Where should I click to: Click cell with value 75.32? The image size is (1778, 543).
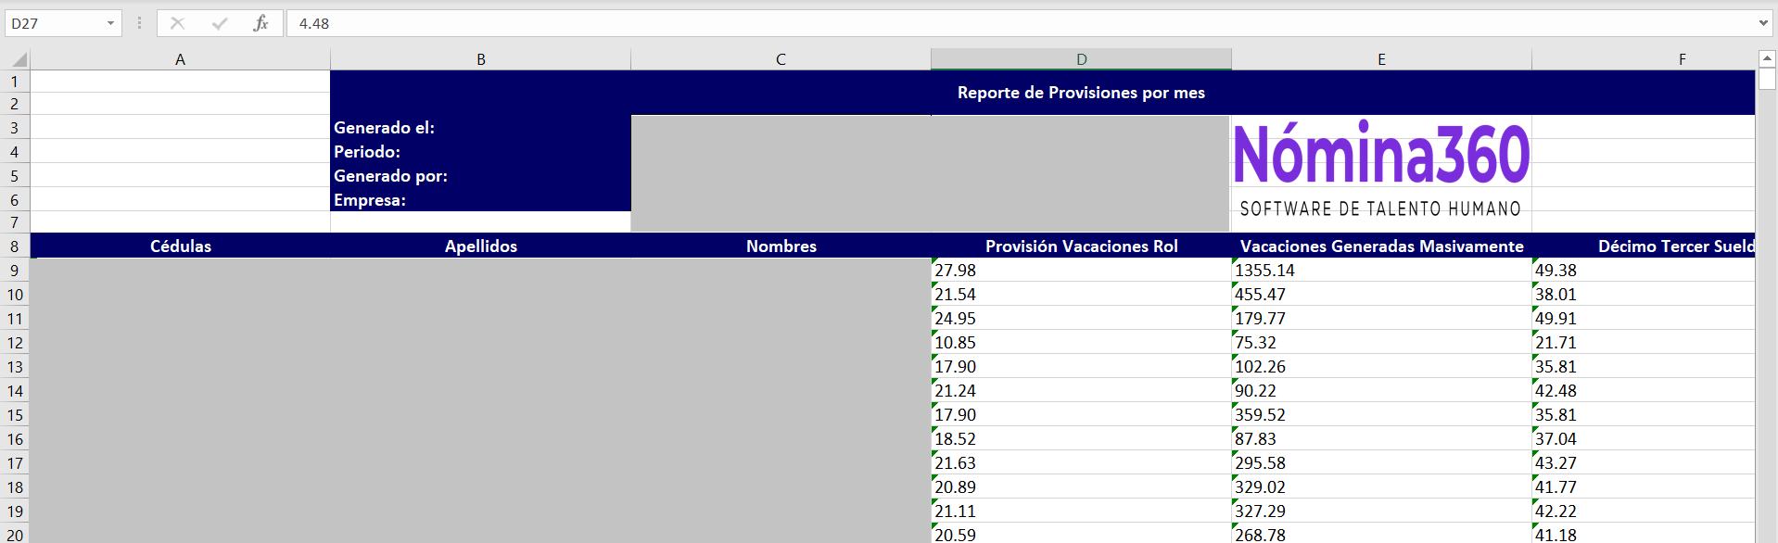point(1381,343)
